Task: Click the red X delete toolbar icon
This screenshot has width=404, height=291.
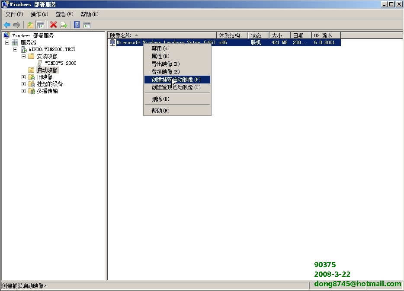Action: pyautogui.click(x=53, y=25)
